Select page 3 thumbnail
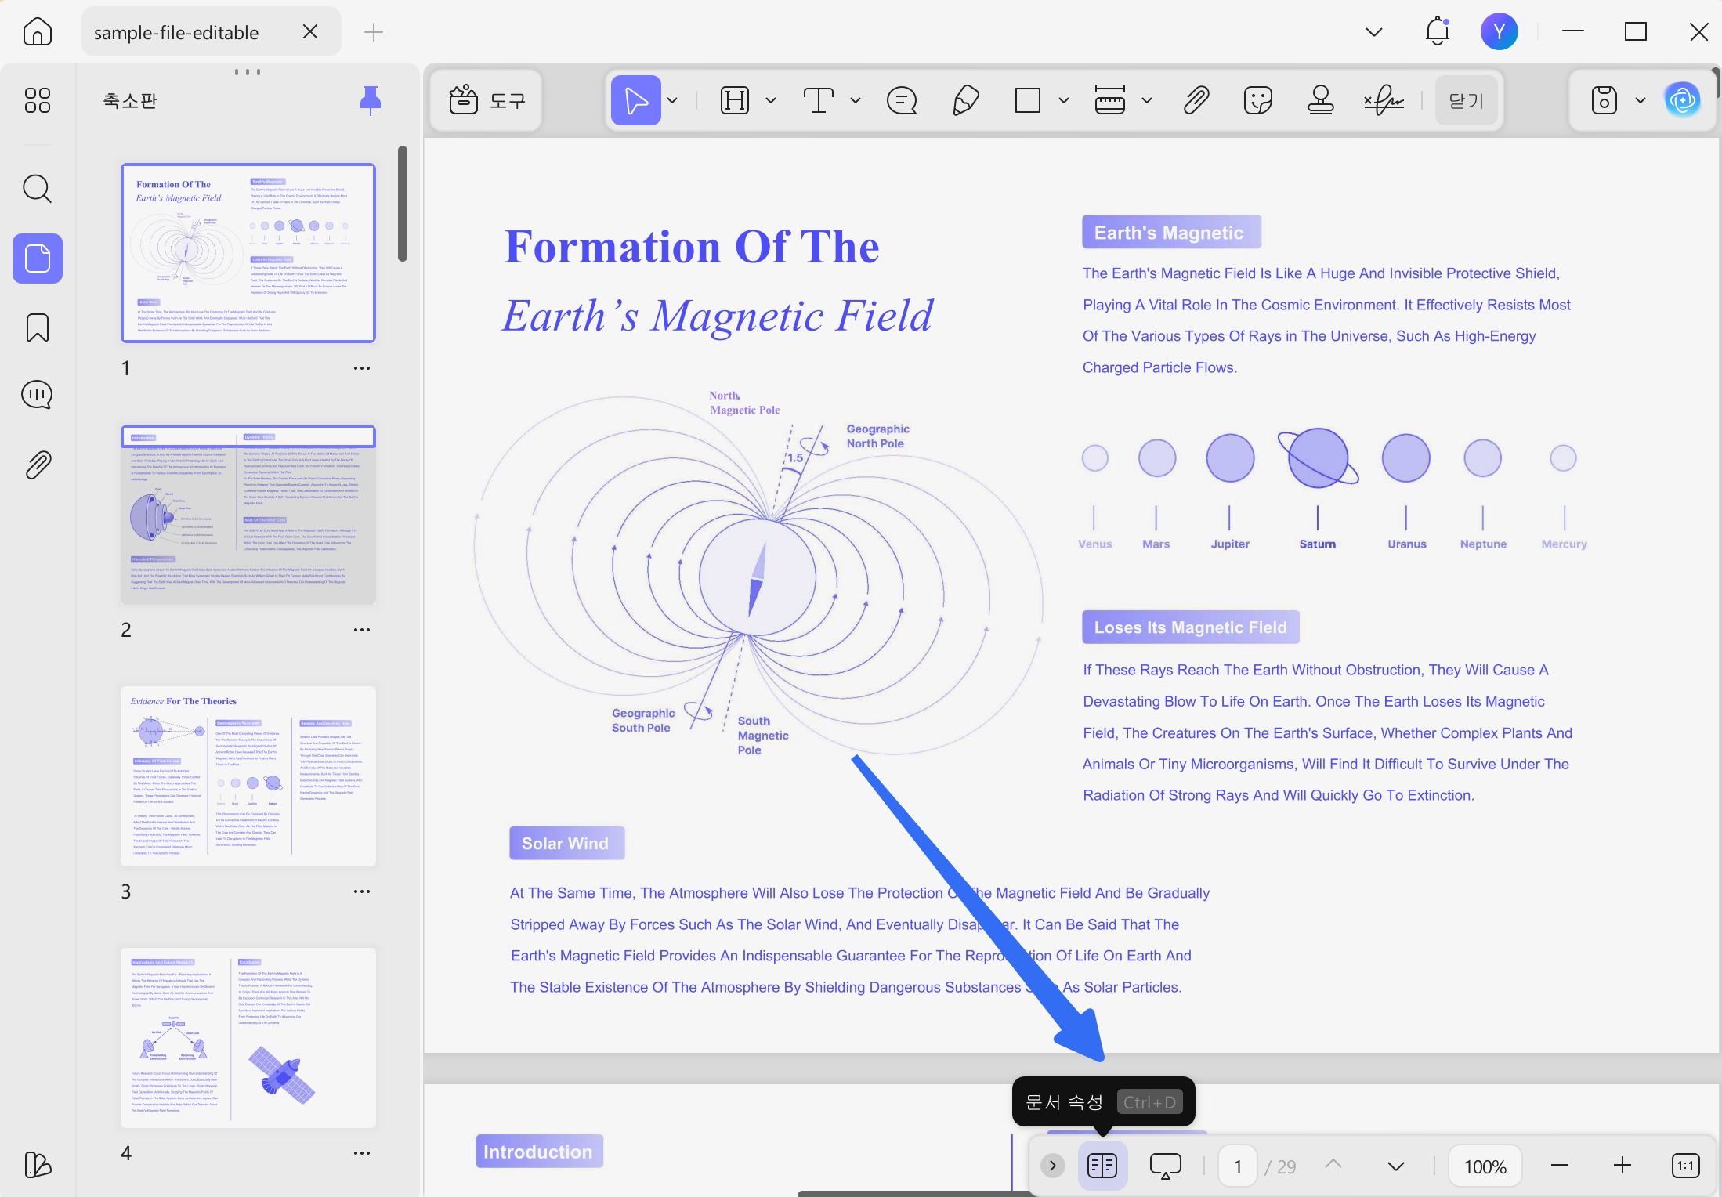Viewport: 1722px width, 1197px height. (x=248, y=776)
